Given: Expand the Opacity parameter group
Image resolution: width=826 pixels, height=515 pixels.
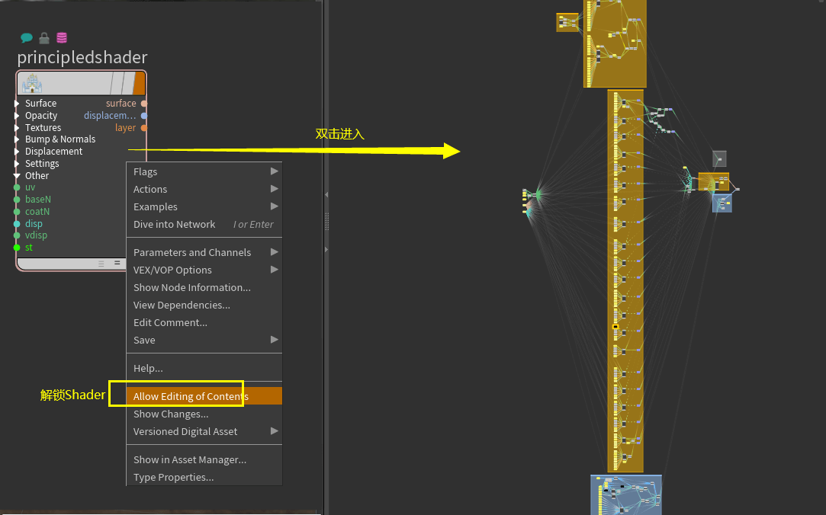Looking at the screenshot, I should [x=17, y=116].
